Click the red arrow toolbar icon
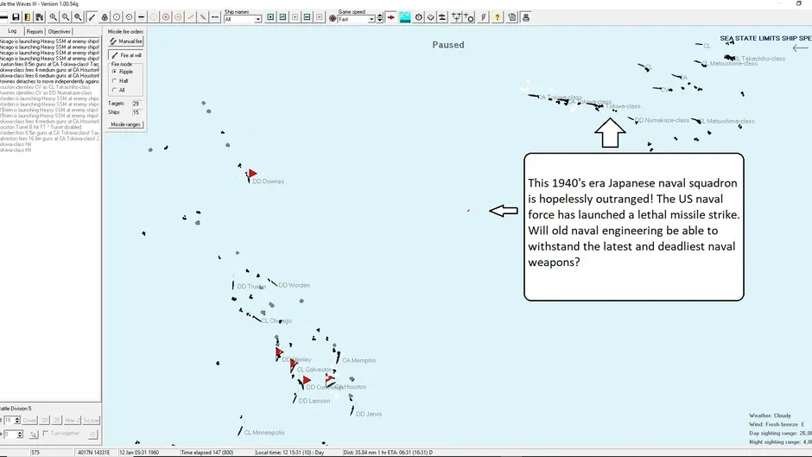Image resolution: width=812 pixels, height=457 pixels. (391, 17)
